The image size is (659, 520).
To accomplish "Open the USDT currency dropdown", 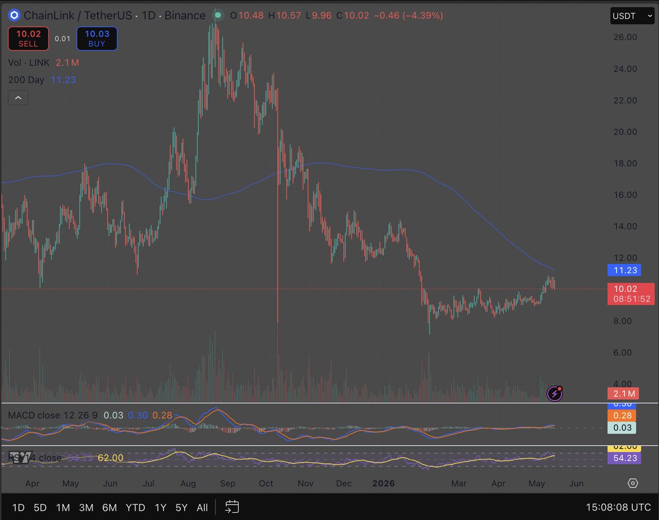I will coord(632,16).
